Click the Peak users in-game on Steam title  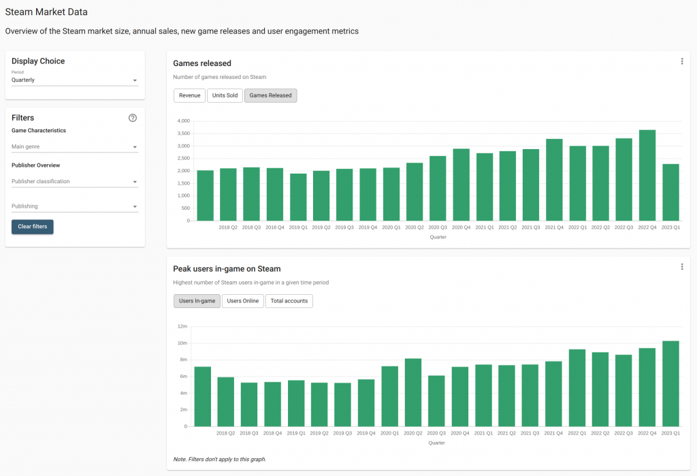pos(227,269)
